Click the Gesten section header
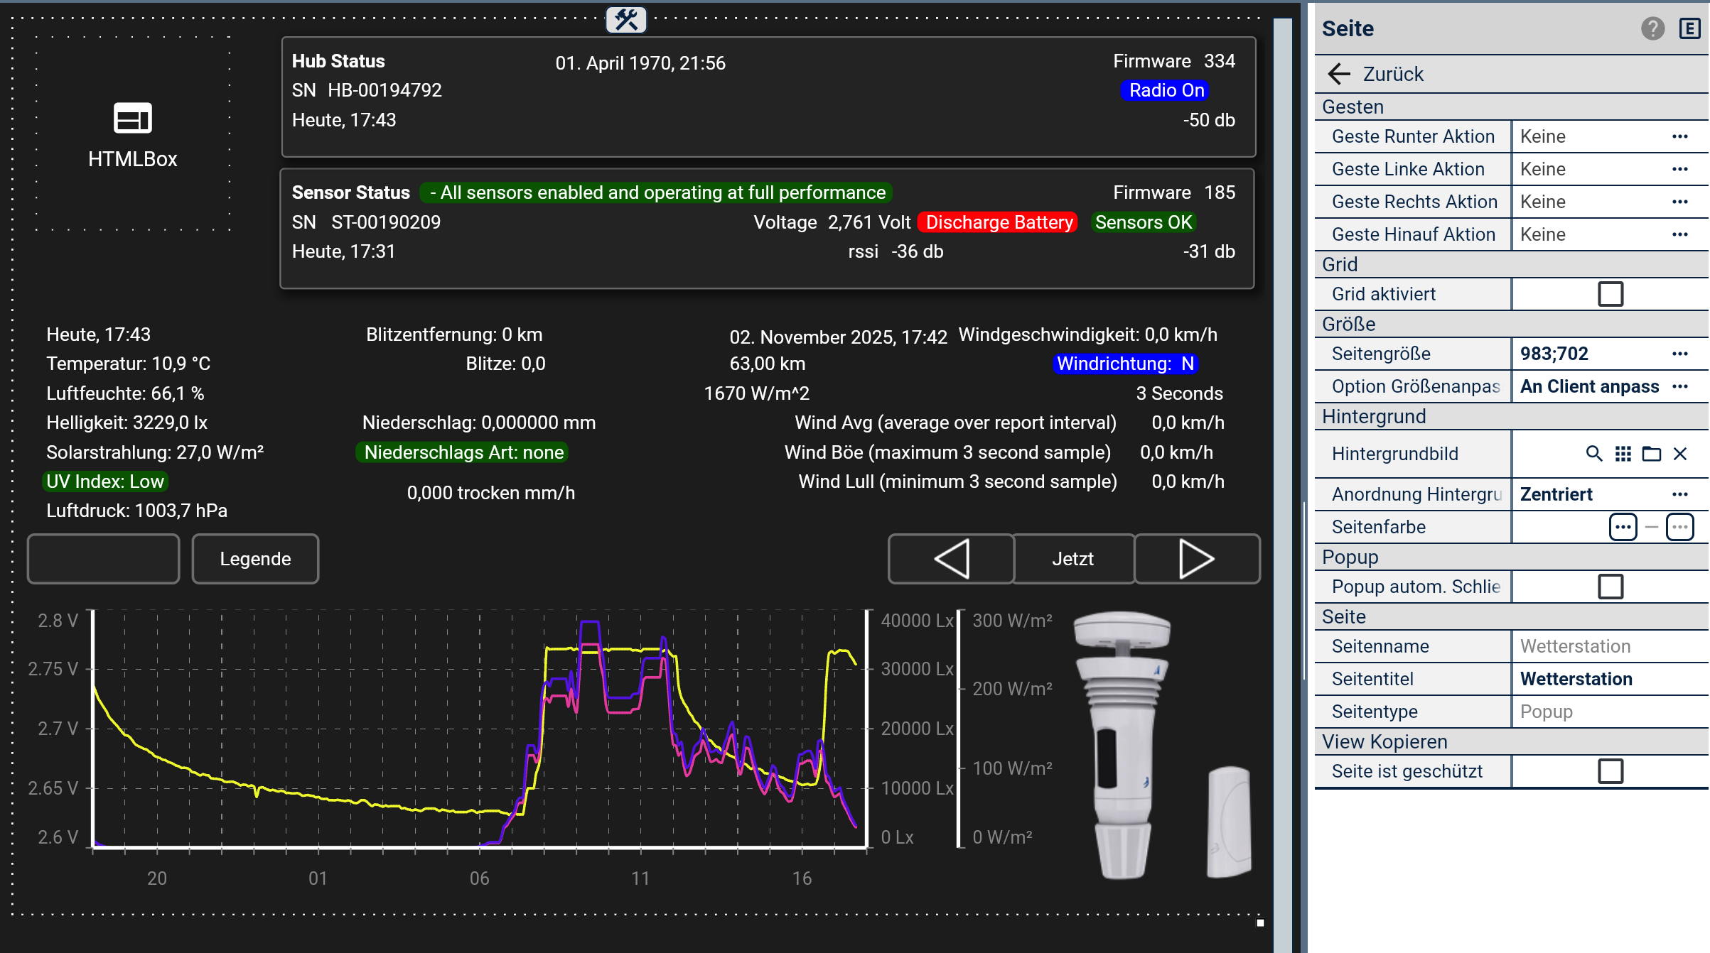The width and height of the screenshot is (1710, 953). pos(1353,107)
